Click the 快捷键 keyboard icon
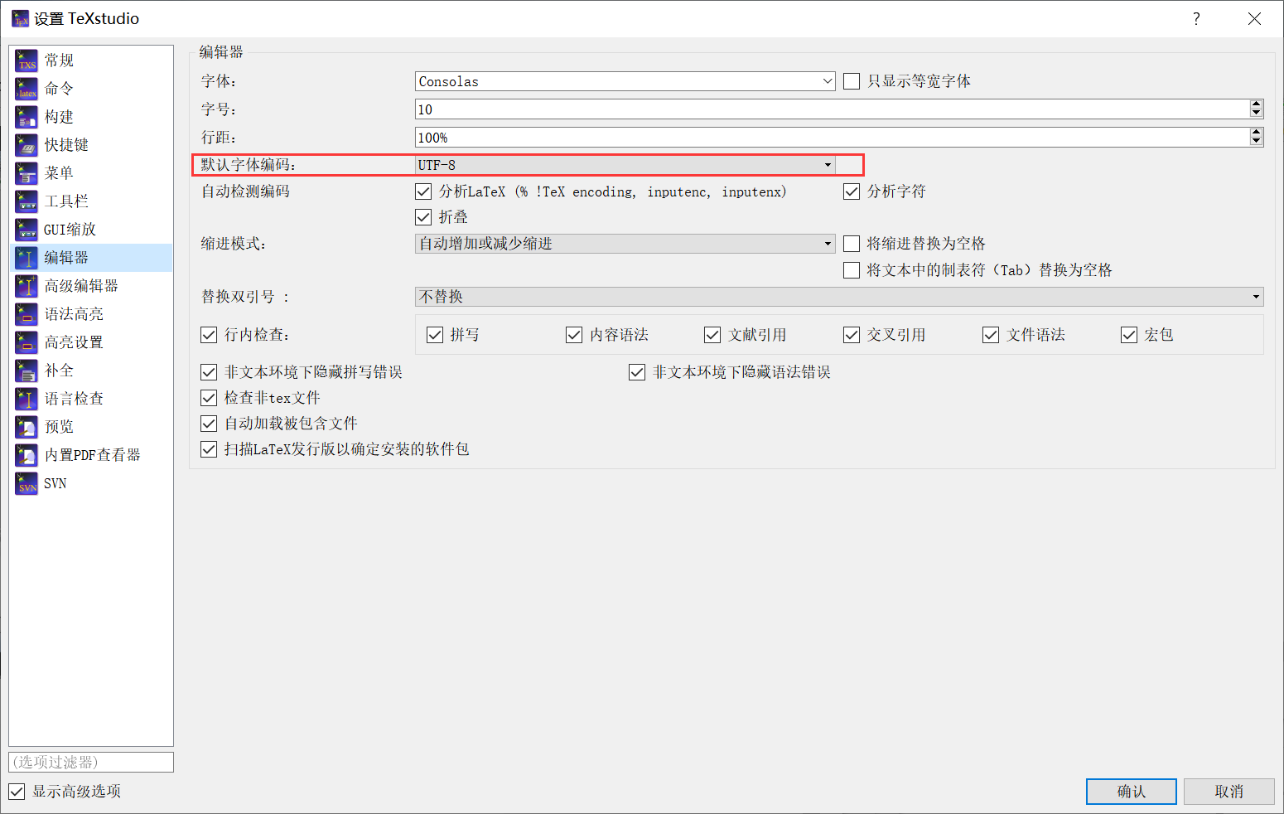This screenshot has width=1284, height=814. coord(27,145)
